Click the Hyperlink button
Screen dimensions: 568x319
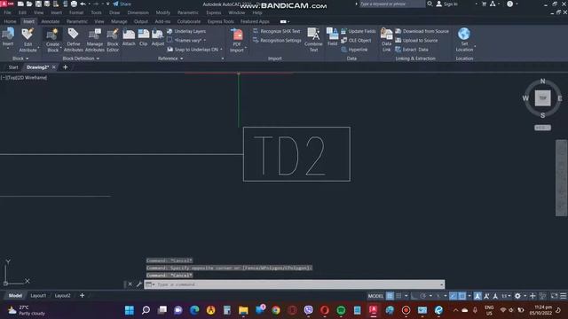[x=354, y=50]
